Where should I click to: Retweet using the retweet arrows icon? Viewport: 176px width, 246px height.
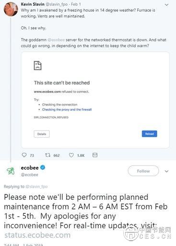[47, 155]
